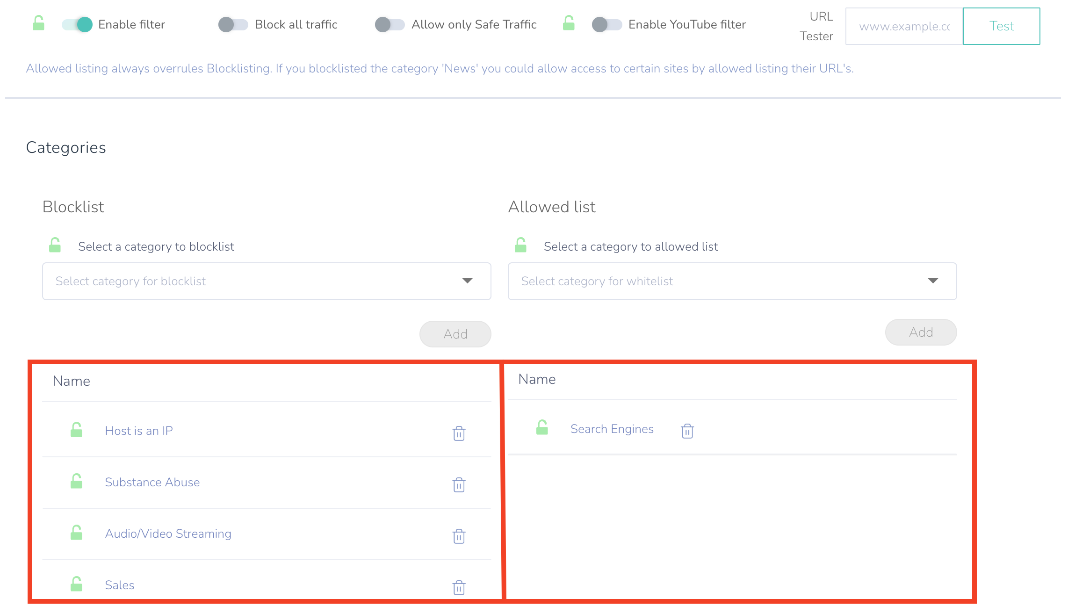Delete the Sales blocklist category

tap(459, 587)
